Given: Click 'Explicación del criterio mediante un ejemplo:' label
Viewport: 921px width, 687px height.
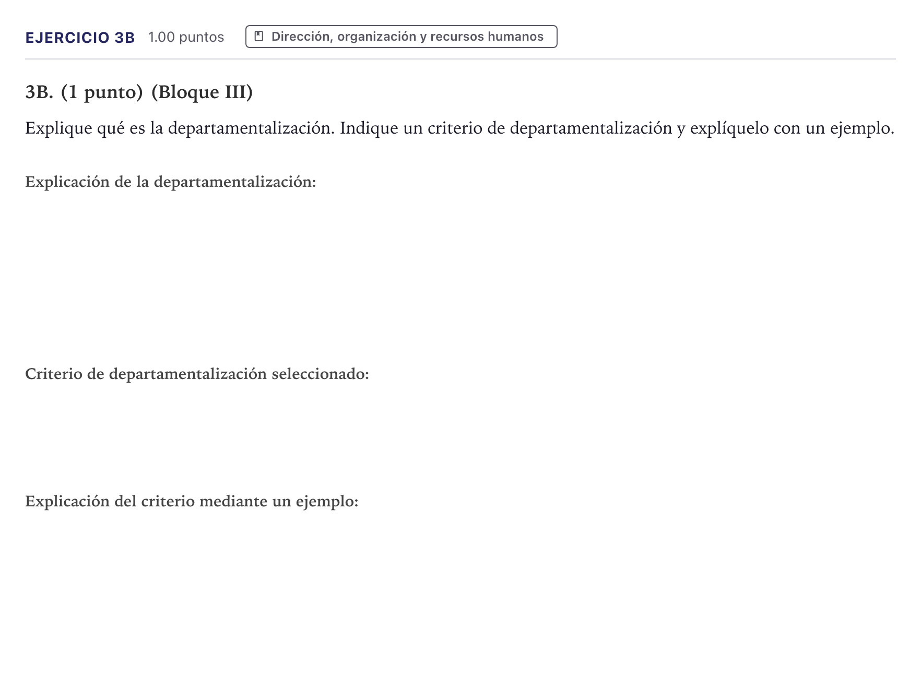Looking at the screenshot, I should [x=192, y=501].
